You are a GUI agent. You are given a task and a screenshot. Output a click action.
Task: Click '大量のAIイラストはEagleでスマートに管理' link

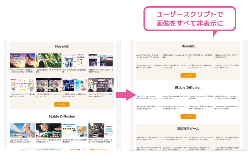coord(149,138)
